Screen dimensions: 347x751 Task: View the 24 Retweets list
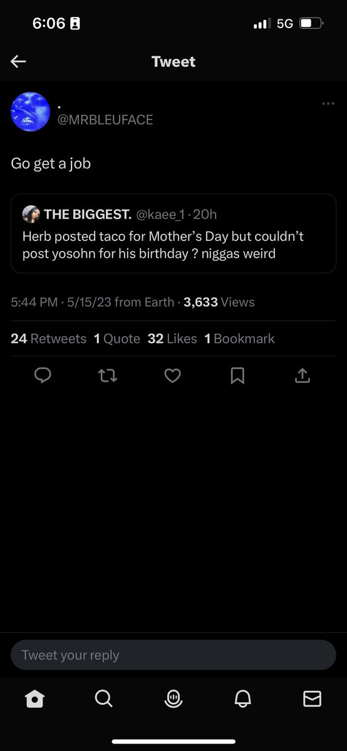click(x=49, y=339)
